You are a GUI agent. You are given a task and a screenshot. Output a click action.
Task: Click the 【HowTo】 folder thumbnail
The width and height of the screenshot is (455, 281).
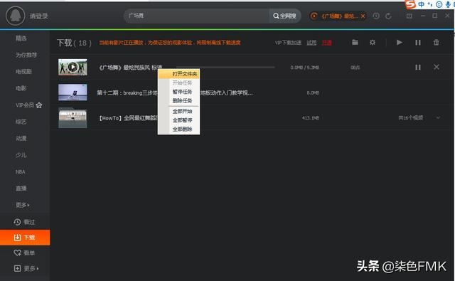point(73,118)
